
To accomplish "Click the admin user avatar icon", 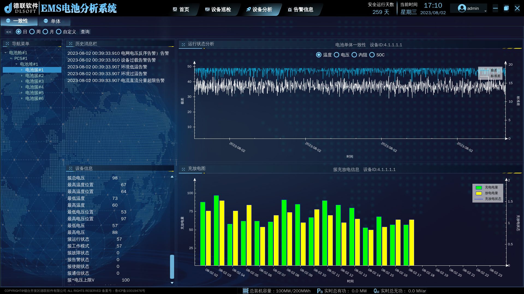I will pos(462,8).
